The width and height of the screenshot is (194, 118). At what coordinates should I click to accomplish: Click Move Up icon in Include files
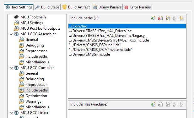(x=174, y=104)
